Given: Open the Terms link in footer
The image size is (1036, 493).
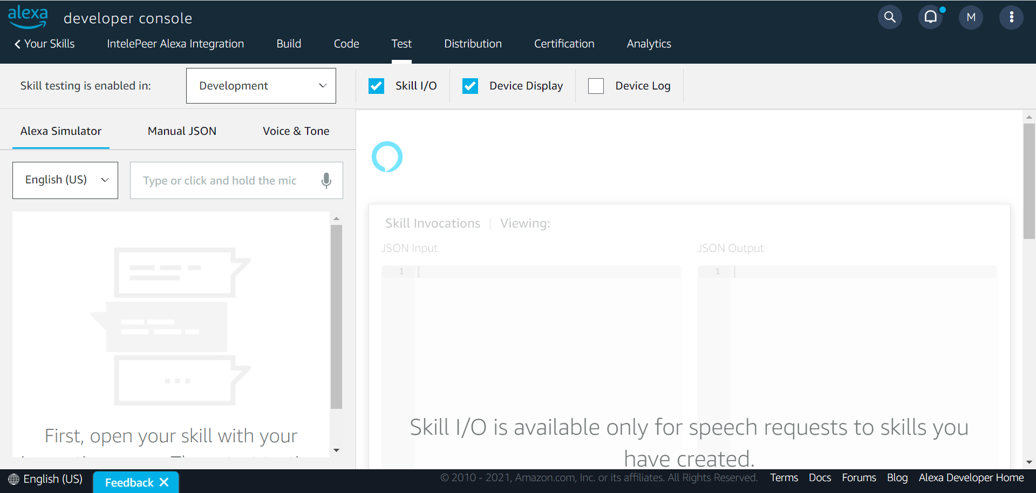Looking at the screenshot, I should coord(783,478).
